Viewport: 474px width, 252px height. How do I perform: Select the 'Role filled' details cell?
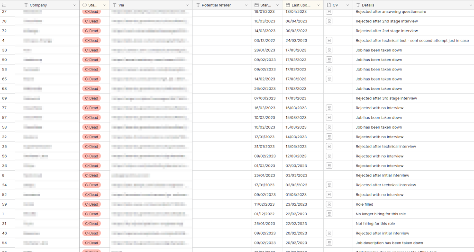413,204
